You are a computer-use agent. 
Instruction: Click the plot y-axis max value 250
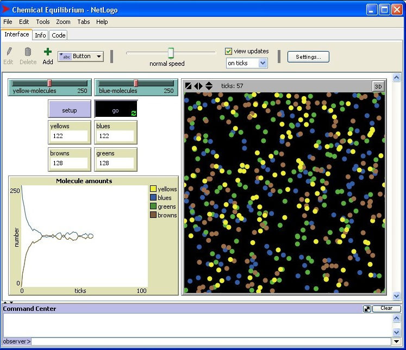(15, 191)
